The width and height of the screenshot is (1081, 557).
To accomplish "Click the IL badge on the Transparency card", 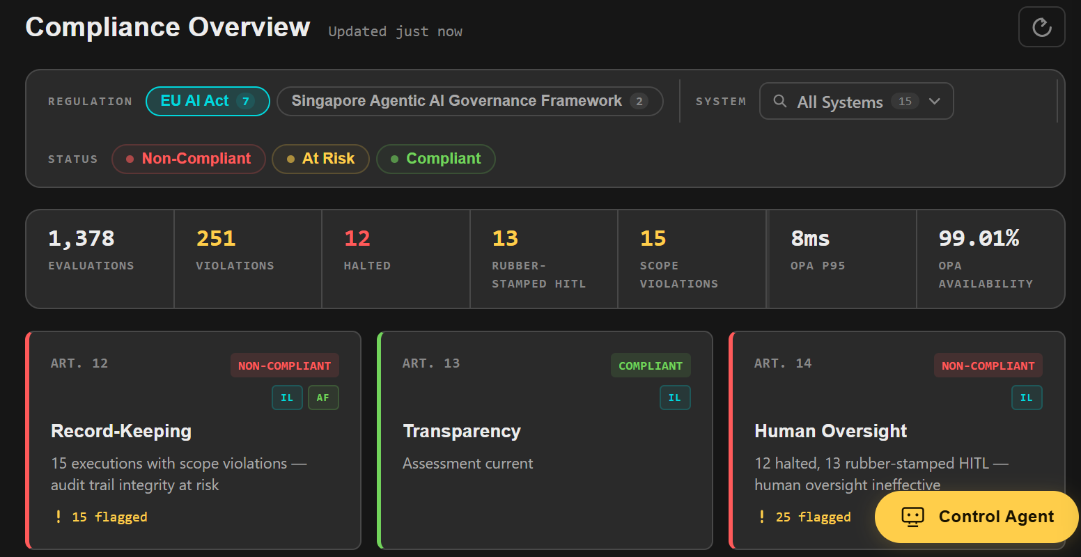I will pos(675,397).
